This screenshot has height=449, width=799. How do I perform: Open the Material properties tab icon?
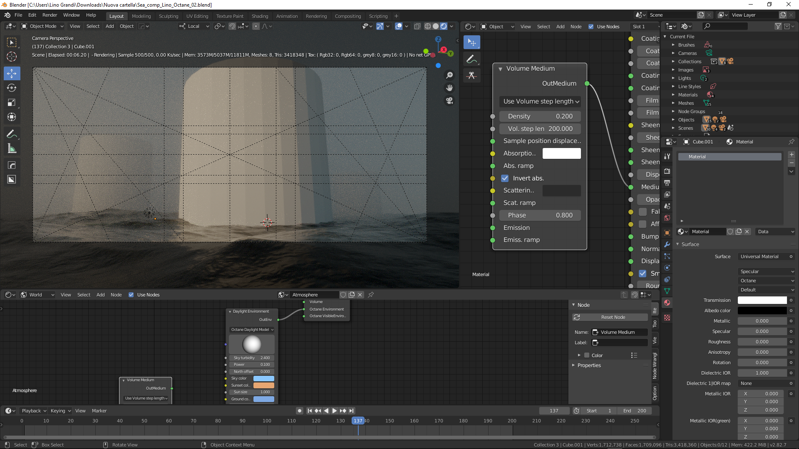(667, 303)
